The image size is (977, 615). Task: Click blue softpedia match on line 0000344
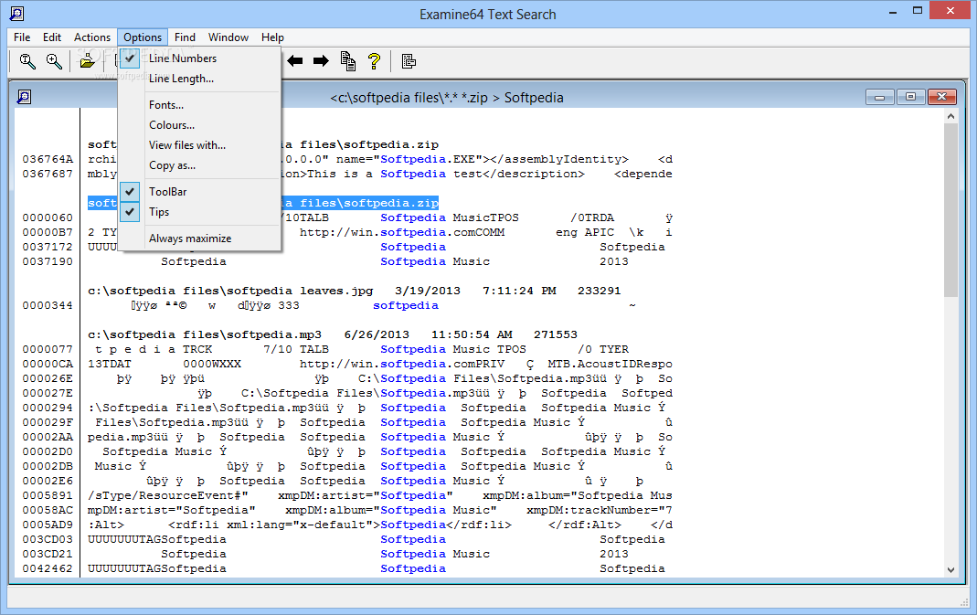pos(406,305)
